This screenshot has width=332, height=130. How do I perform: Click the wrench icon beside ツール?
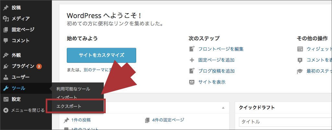[6, 88]
